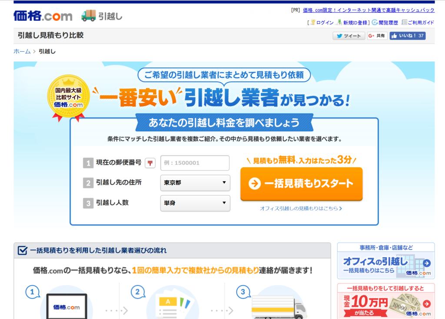This screenshot has height=319, width=445.
Task: Click the 国内最大級 比較サイト gold medal badge
Action: [x=68, y=98]
